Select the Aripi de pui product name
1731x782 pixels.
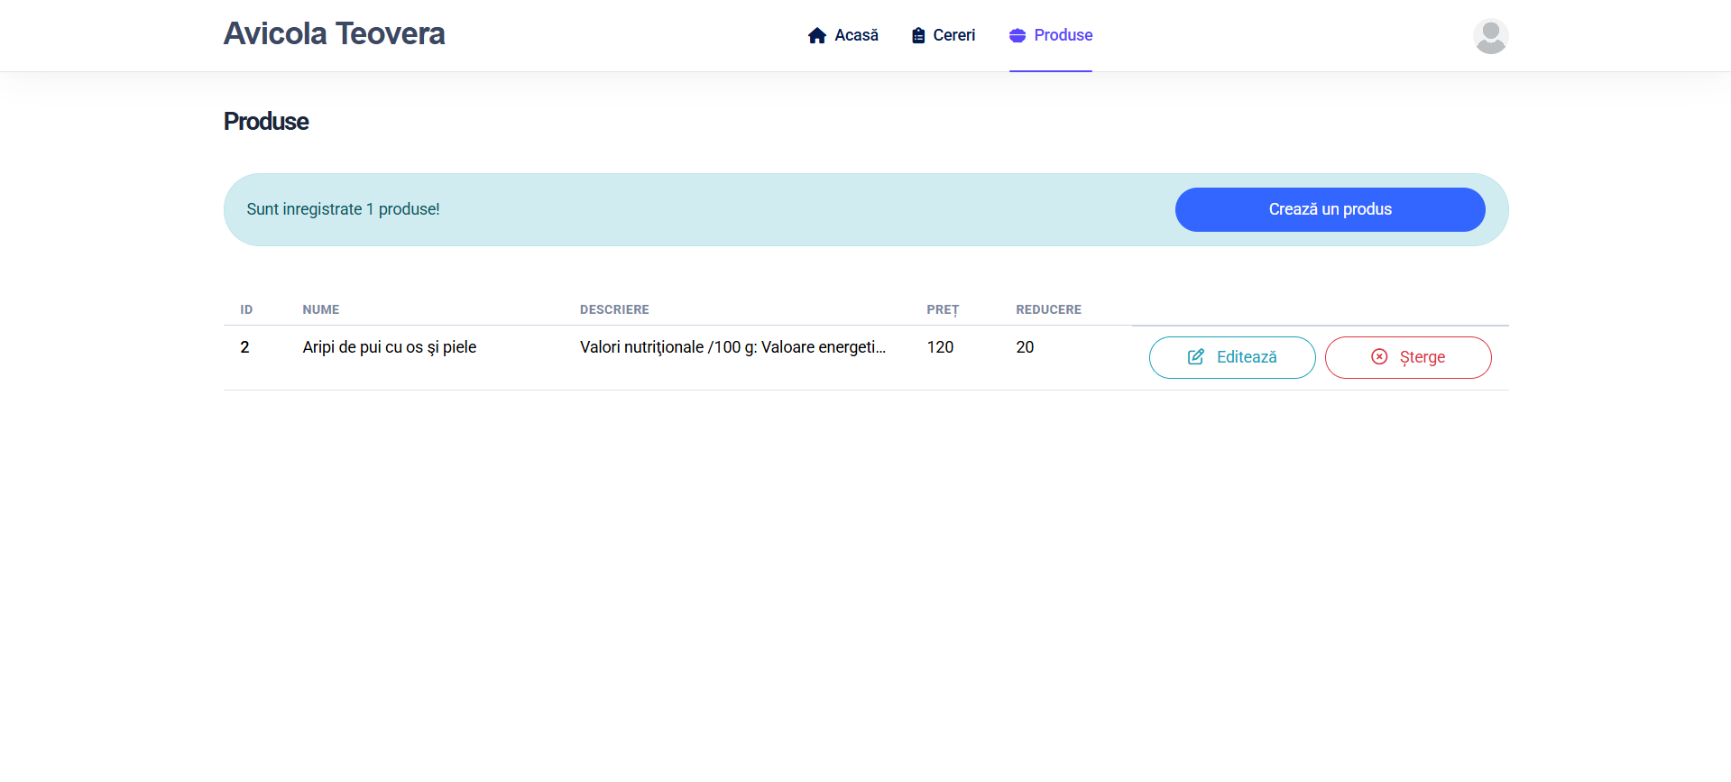tap(389, 347)
